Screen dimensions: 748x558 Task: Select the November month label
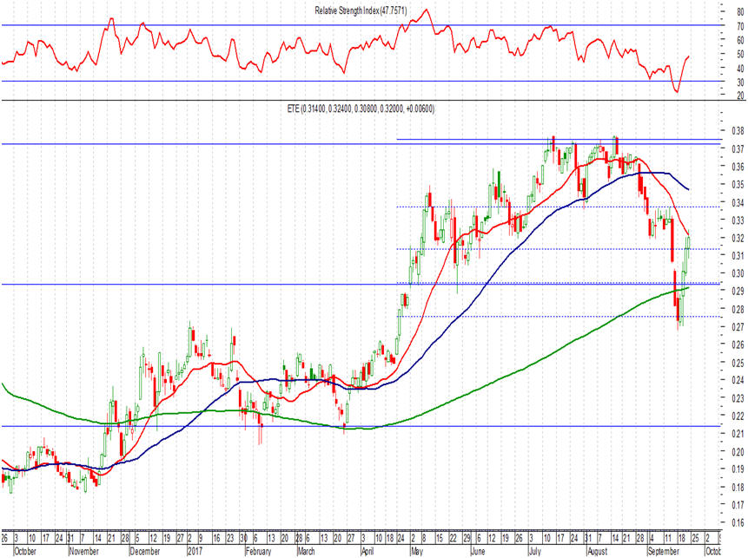click(84, 551)
